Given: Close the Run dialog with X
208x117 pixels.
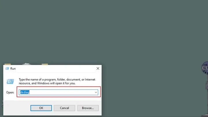Looking at the screenshot, I should click(98, 68).
